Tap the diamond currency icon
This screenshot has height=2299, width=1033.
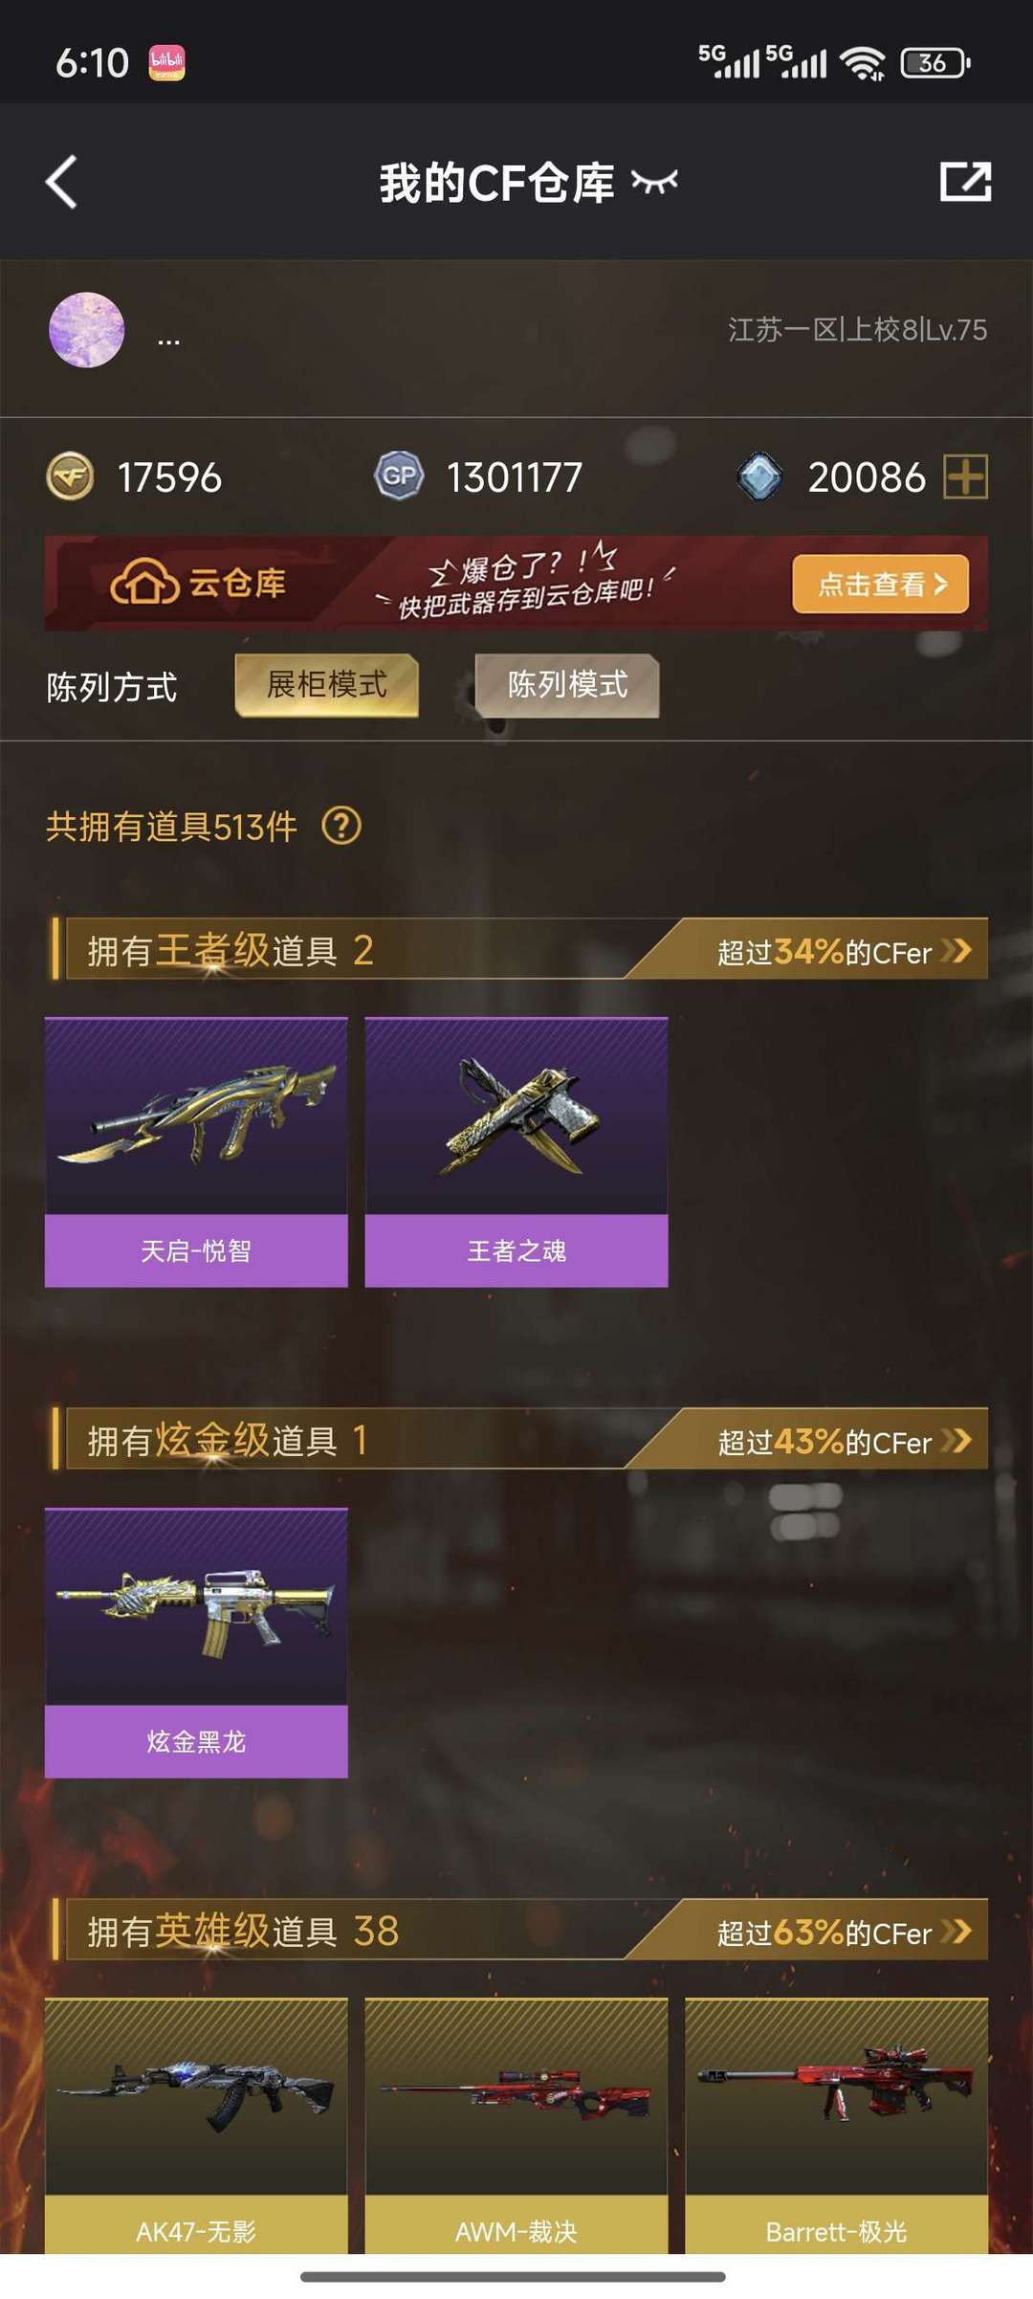click(760, 476)
